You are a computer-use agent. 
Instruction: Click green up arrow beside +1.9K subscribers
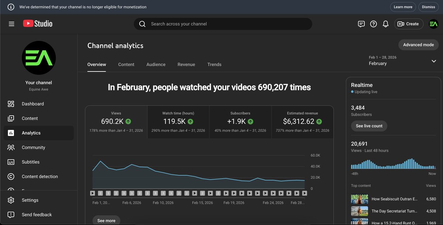click(250, 121)
